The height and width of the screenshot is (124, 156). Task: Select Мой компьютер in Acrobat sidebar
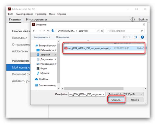[18, 68]
